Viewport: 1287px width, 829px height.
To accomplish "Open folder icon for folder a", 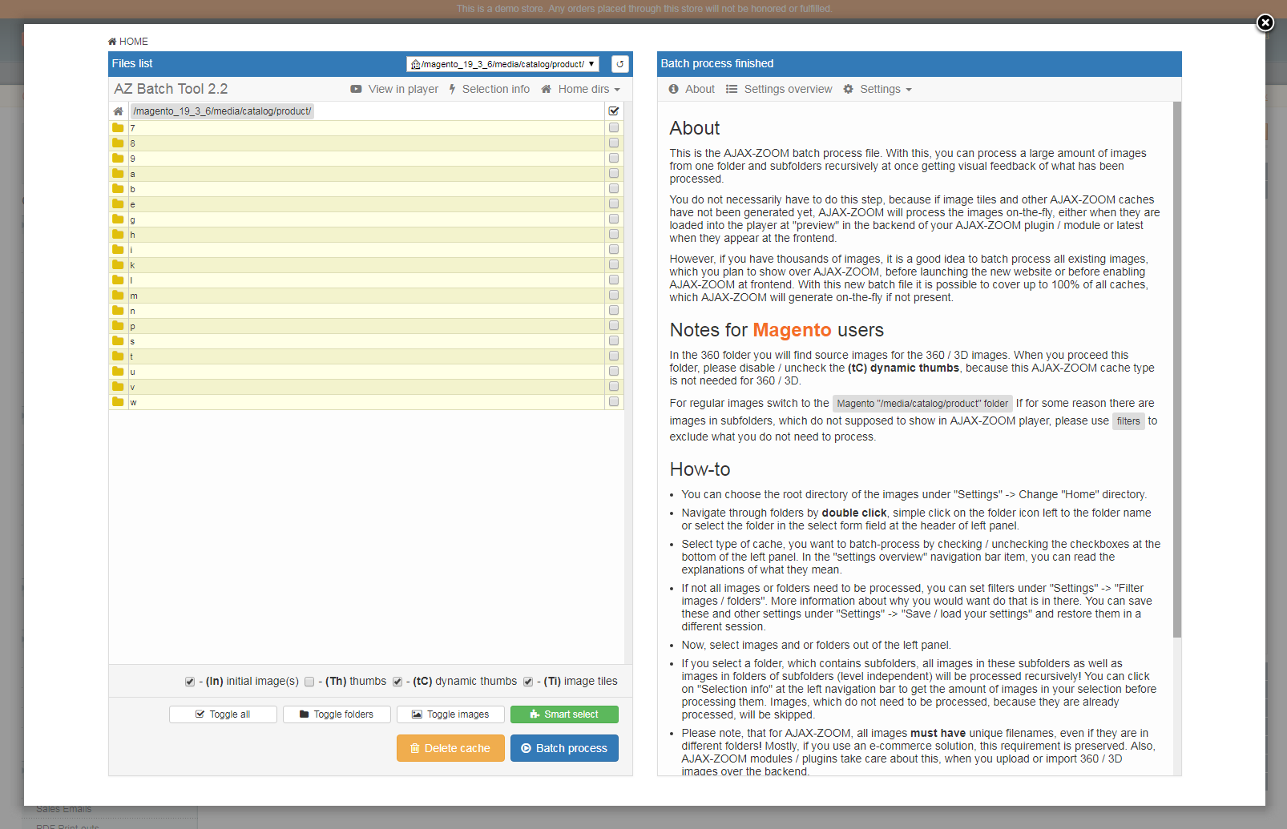I will point(118,174).
